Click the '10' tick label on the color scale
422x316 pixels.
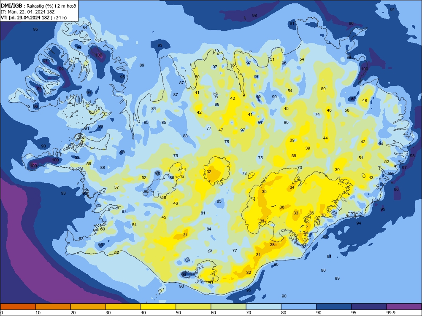click(38, 313)
